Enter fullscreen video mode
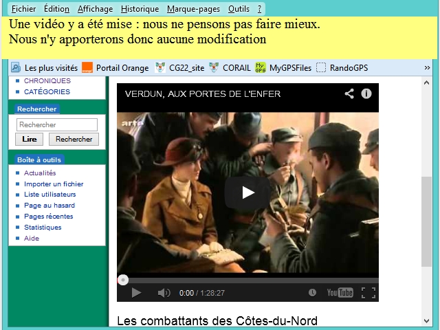 tap(368, 293)
